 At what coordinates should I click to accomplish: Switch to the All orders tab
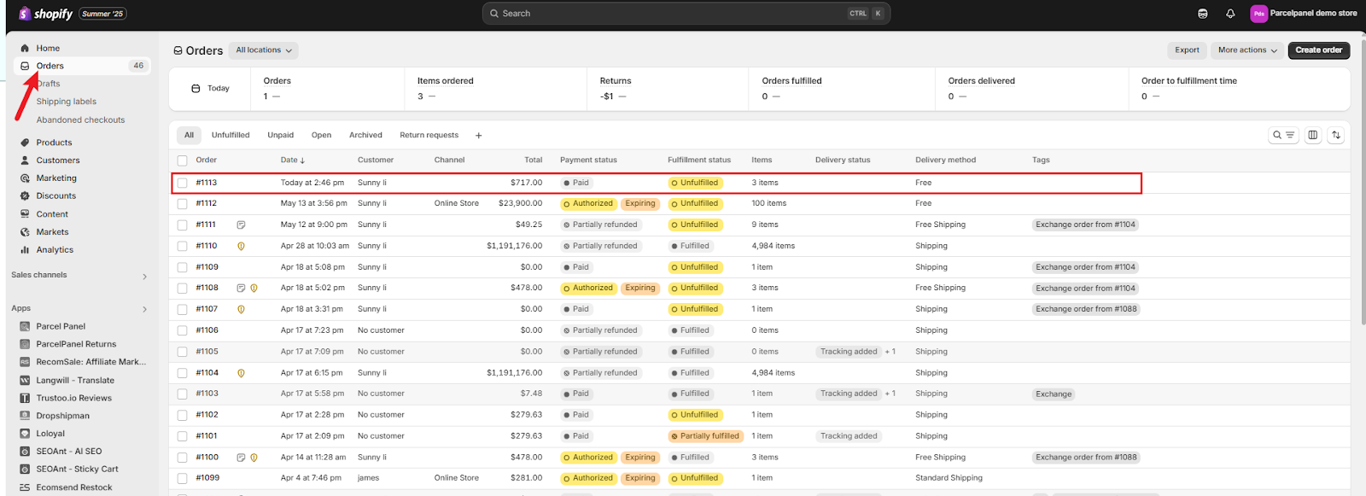(189, 135)
